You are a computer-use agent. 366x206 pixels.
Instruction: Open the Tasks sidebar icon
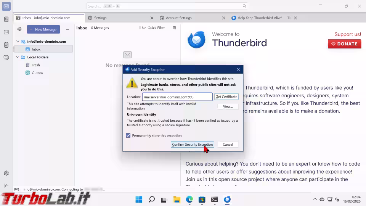6,45
